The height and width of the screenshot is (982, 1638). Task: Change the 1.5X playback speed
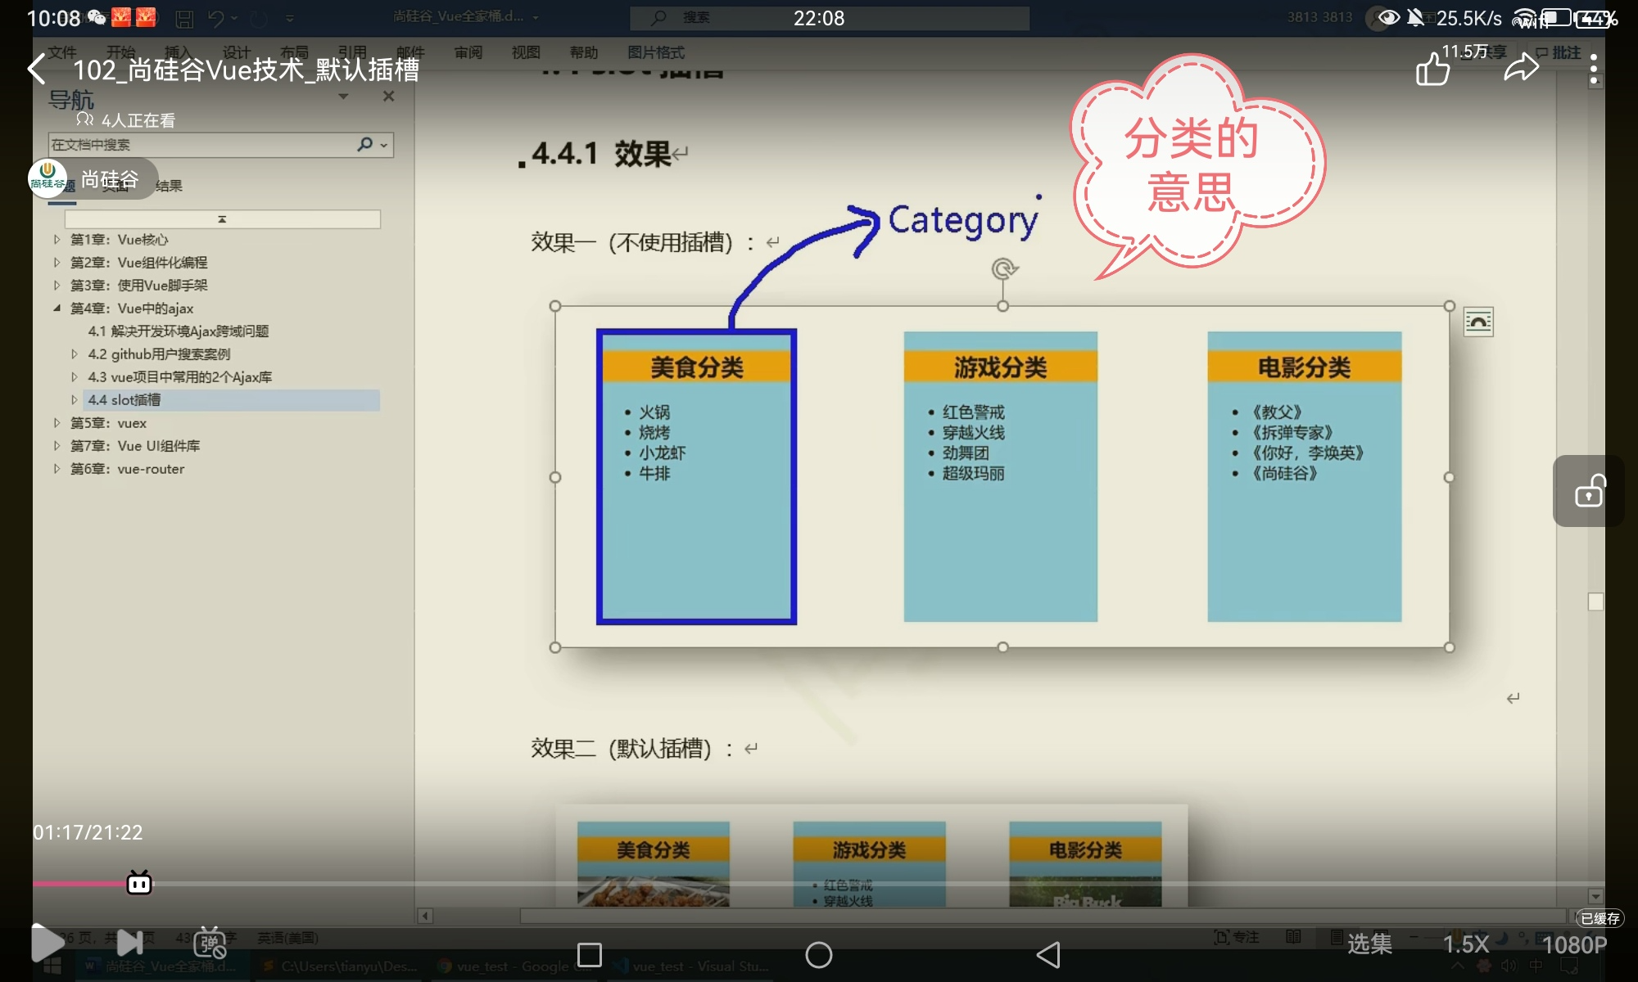[x=1465, y=944]
